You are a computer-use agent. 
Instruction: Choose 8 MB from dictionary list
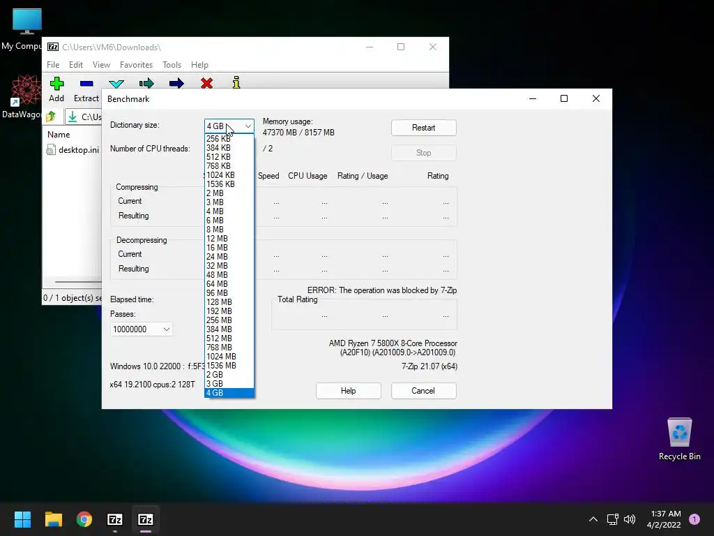click(229, 229)
